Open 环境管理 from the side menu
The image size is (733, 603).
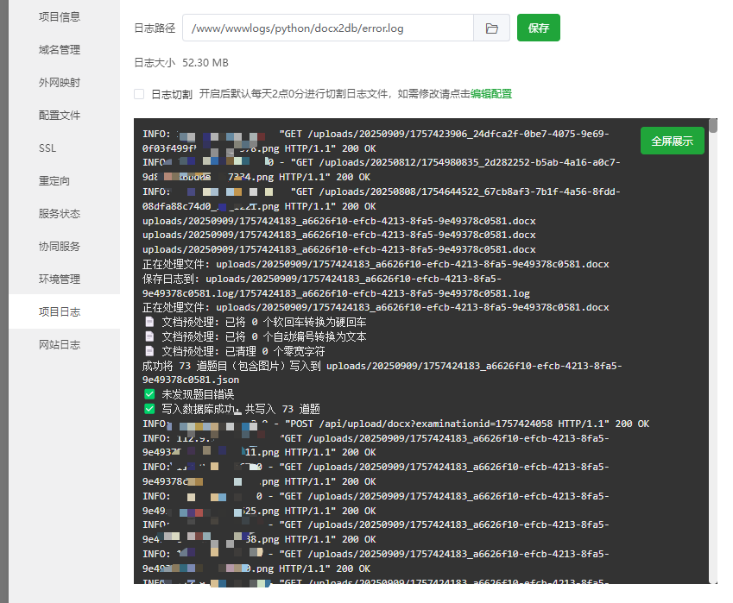point(60,280)
